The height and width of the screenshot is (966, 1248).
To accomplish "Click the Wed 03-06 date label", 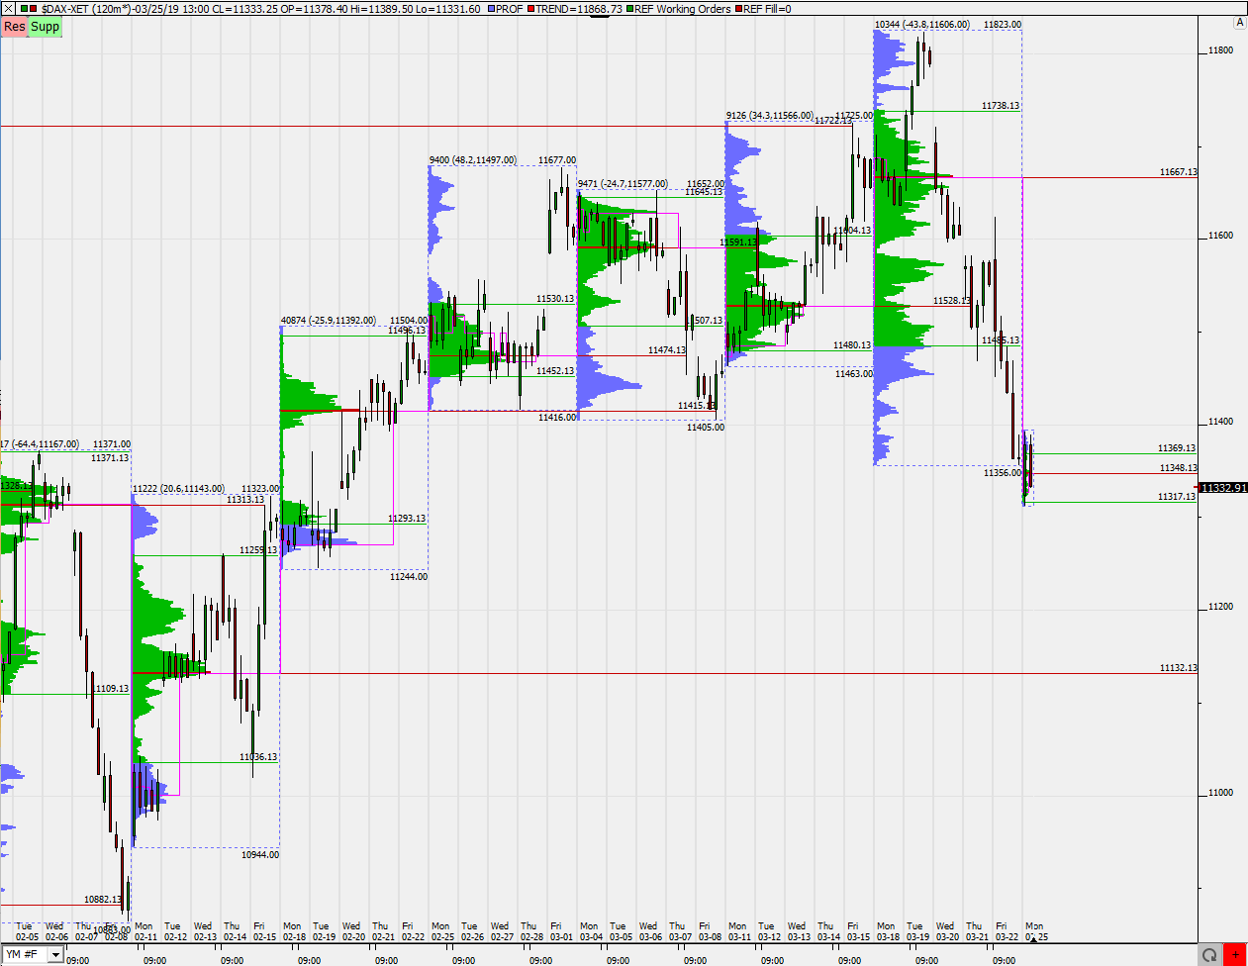I will click(649, 932).
